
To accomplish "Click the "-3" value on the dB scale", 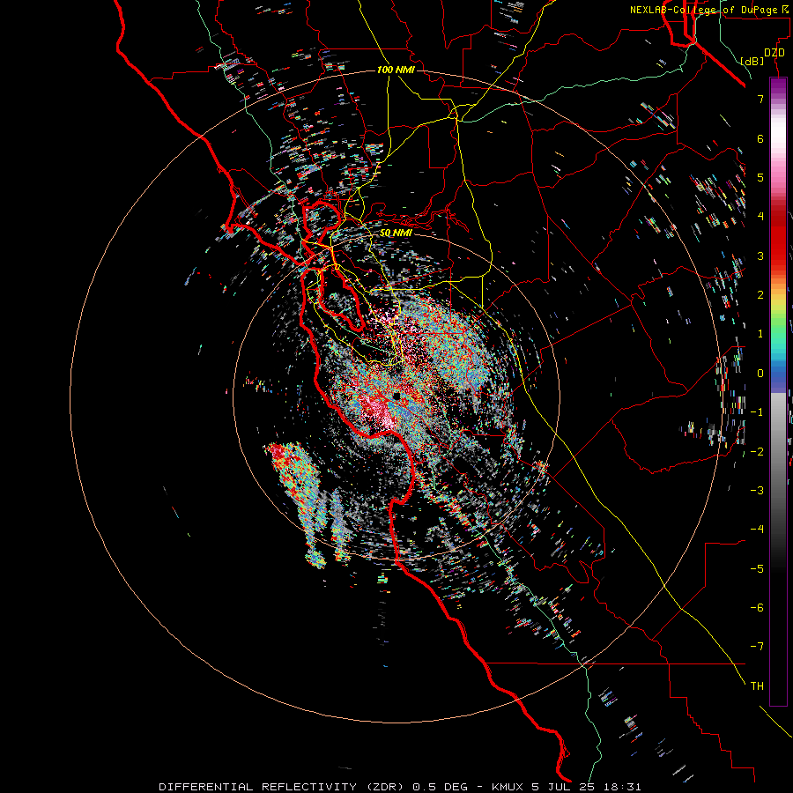I will point(757,490).
